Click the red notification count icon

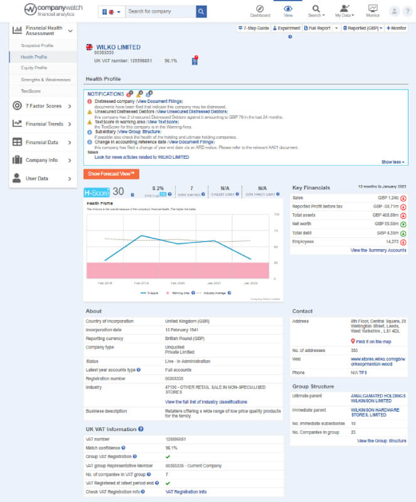click(x=130, y=93)
